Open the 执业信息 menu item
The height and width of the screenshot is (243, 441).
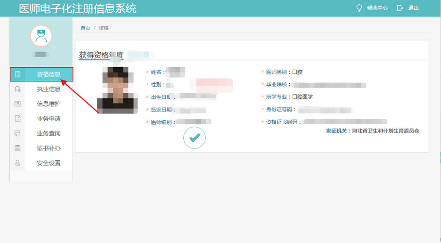pyautogui.click(x=49, y=89)
